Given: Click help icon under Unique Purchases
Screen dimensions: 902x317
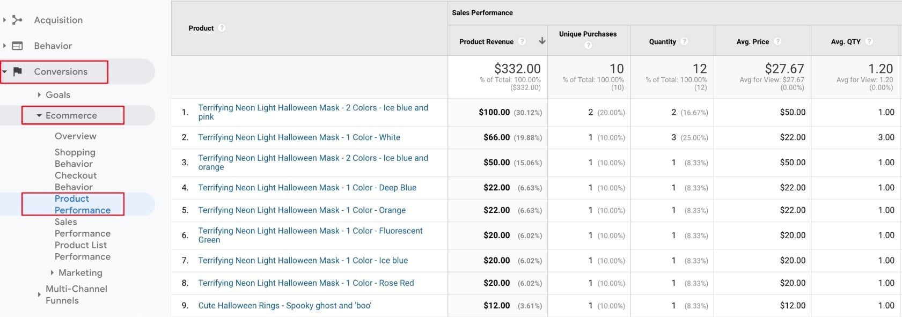Looking at the screenshot, I should pyautogui.click(x=588, y=45).
